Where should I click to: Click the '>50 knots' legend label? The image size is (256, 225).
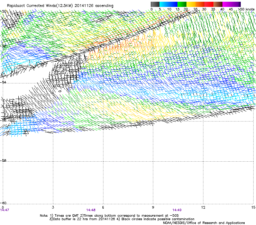[246, 9]
